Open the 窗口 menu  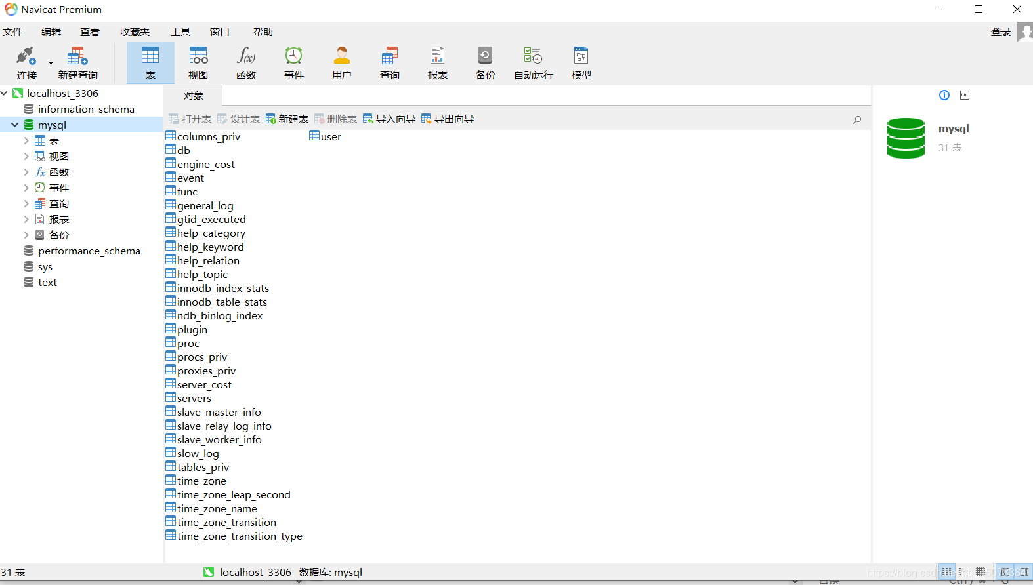(x=220, y=31)
